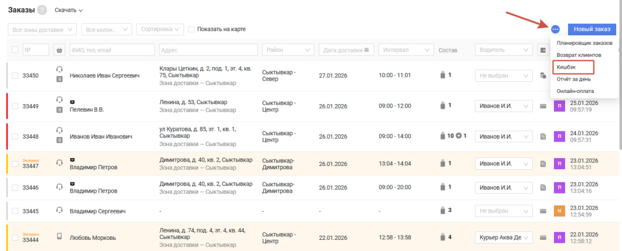This screenshot has width=622, height=251.
Task: Open the driver dropdown for order 33445
Action: click(503, 211)
